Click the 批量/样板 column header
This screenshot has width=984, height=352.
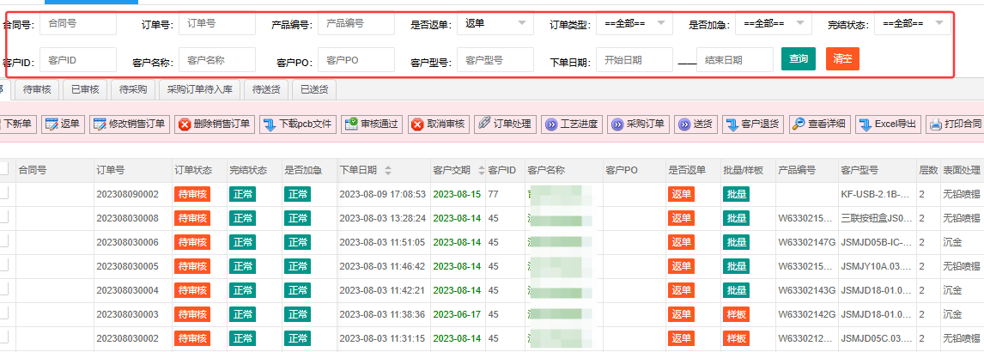pos(744,170)
